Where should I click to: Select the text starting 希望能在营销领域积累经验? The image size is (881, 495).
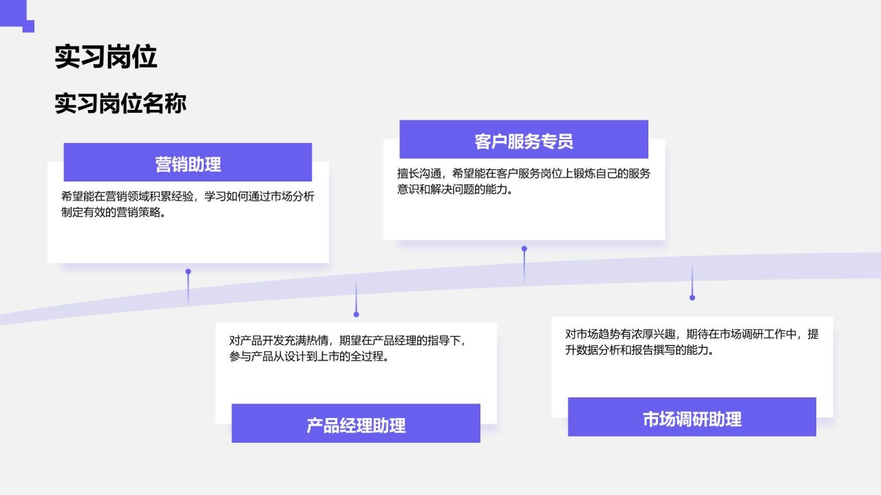[188, 204]
